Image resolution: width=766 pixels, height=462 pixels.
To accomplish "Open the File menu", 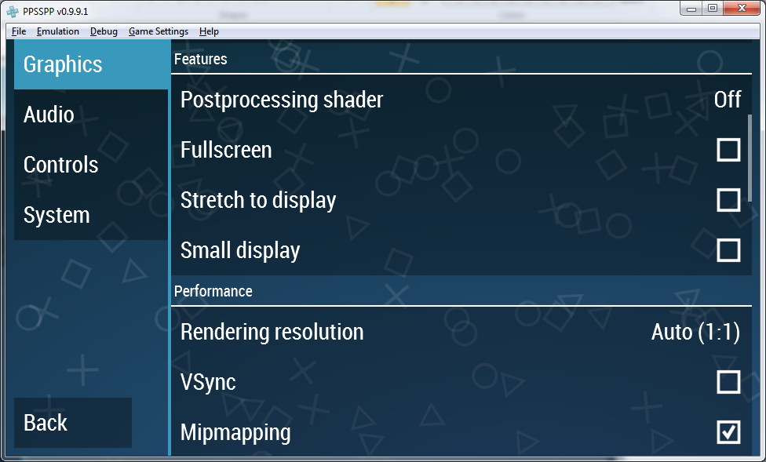I will pos(19,31).
